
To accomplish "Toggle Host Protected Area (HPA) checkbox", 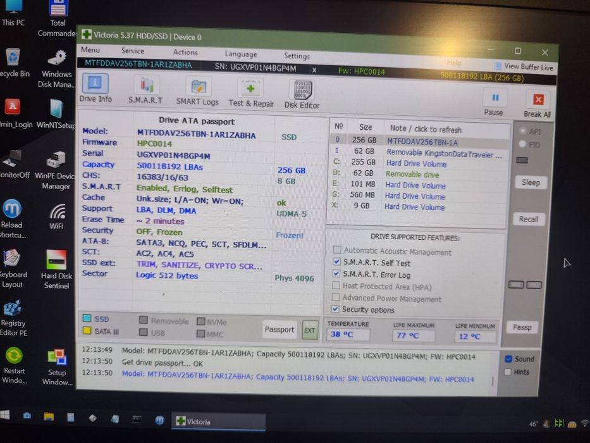I will click(336, 285).
